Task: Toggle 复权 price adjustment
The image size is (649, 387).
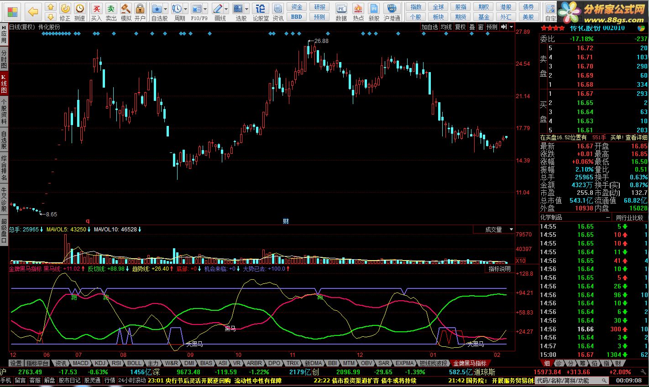Action: pos(460,27)
